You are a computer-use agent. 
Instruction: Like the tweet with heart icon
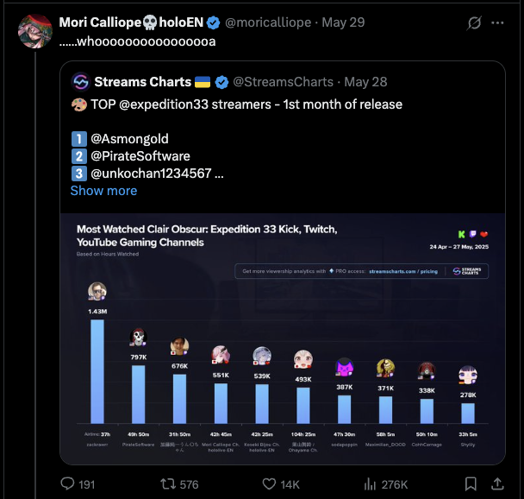point(269,484)
